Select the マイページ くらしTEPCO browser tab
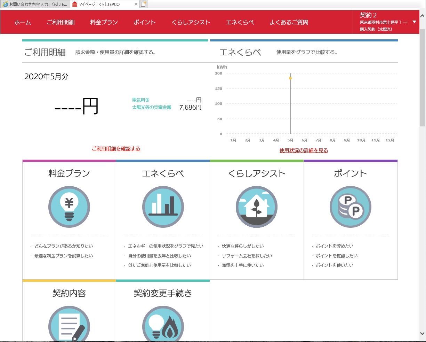 coord(105,5)
